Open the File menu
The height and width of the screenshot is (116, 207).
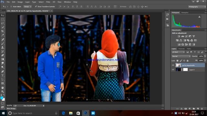[8, 2]
